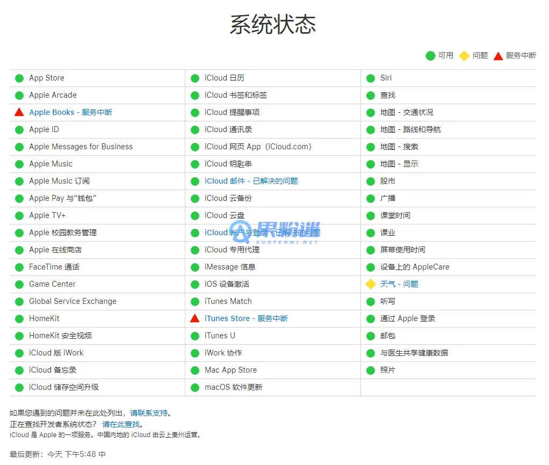Select the iCloud 备忘录 entry
The width and height of the screenshot is (549, 465).
click(x=53, y=370)
